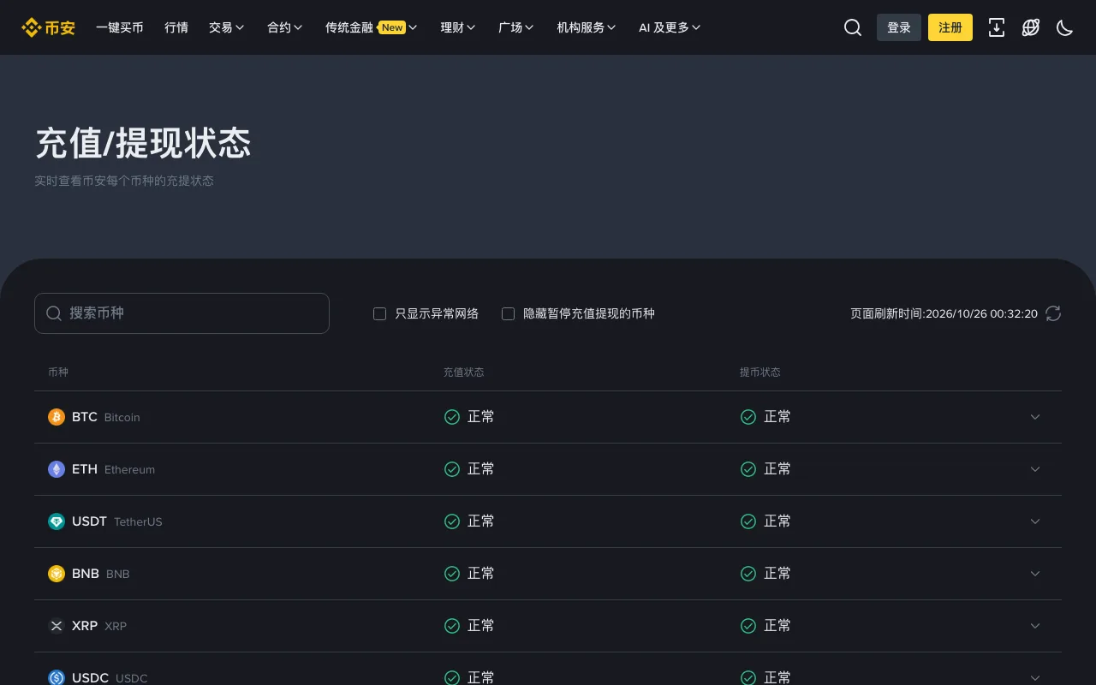Open the globe language selector icon

coord(1031,27)
